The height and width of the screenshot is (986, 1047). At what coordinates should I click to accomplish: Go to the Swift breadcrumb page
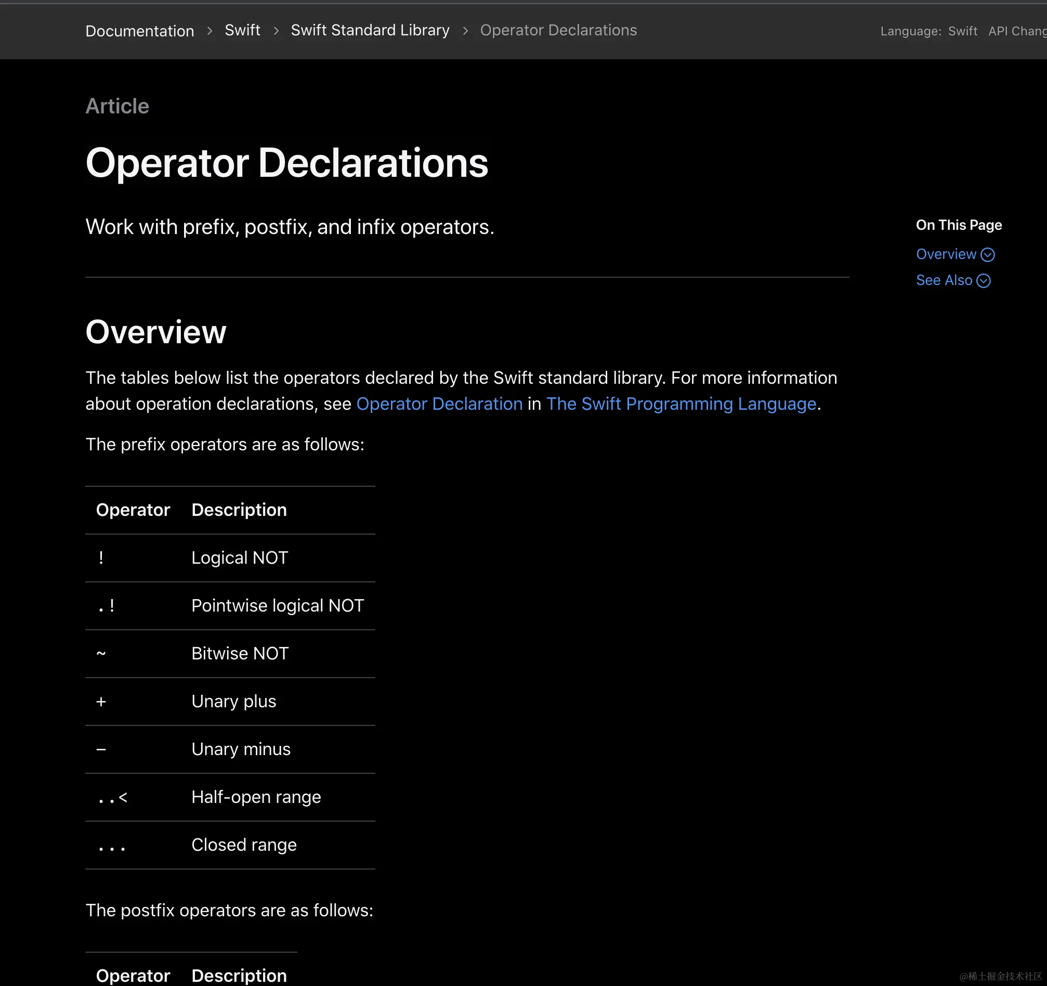point(242,31)
